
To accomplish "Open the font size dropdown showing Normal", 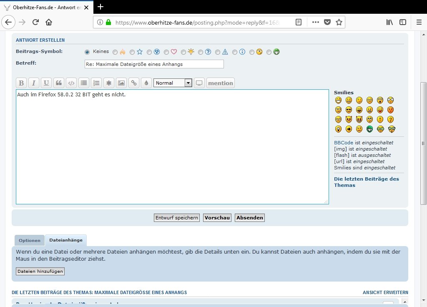I will click(173, 83).
